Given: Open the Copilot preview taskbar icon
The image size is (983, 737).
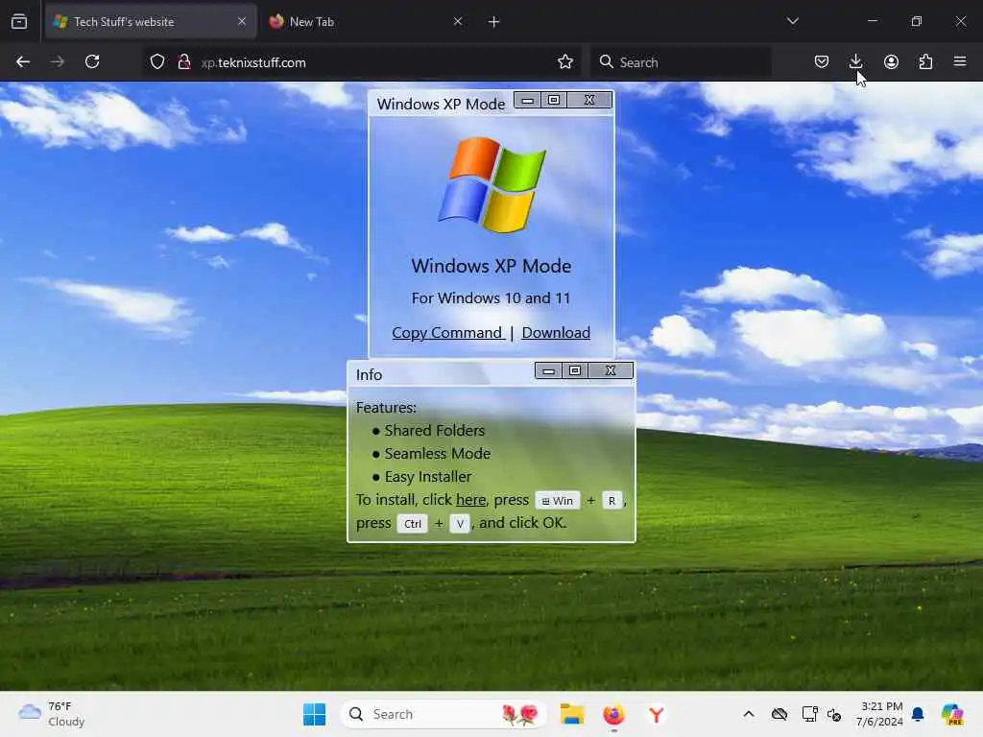Looking at the screenshot, I should (x=952, y=714).
